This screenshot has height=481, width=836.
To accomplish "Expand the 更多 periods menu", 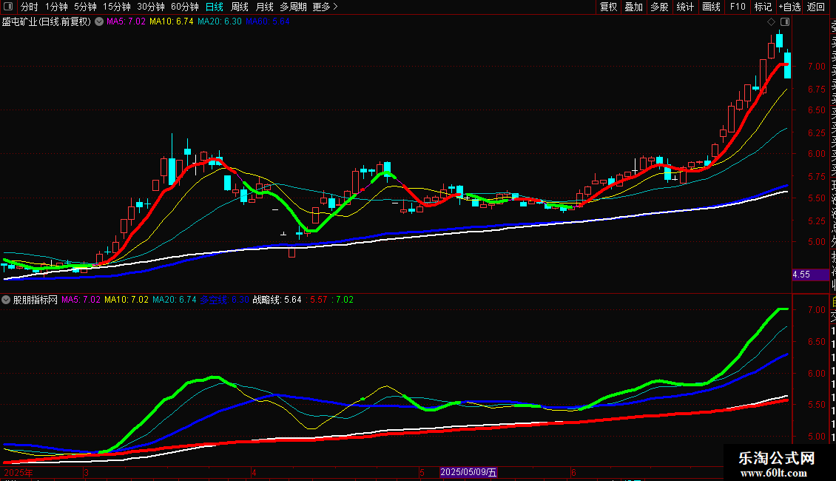I will click(x=326, y=7).
